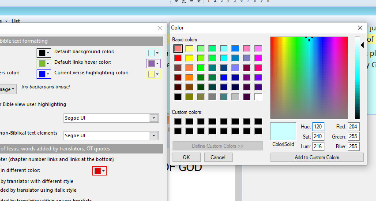
Task: Pick the pure red basic color swatch
Action: (178, 58)
